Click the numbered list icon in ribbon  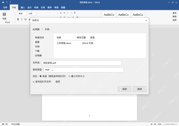pos(64,13)
